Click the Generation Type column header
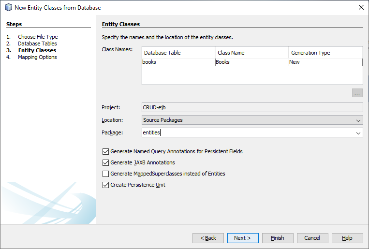The width and height of the screenshot is (369, 249). pos(325,53)
